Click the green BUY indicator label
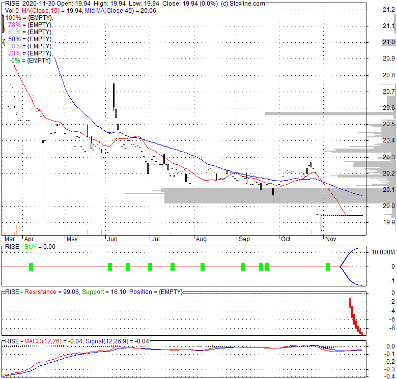This screenshot has height=379, width=397. click(x=31, y=247)
